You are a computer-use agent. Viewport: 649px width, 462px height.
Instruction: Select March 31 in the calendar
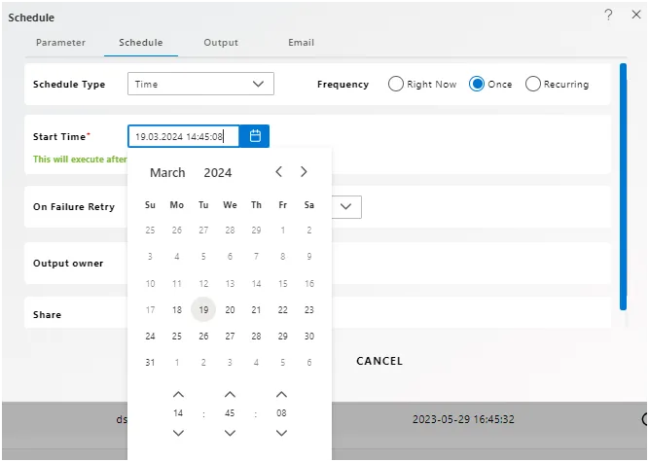click(x=150, y=363)
